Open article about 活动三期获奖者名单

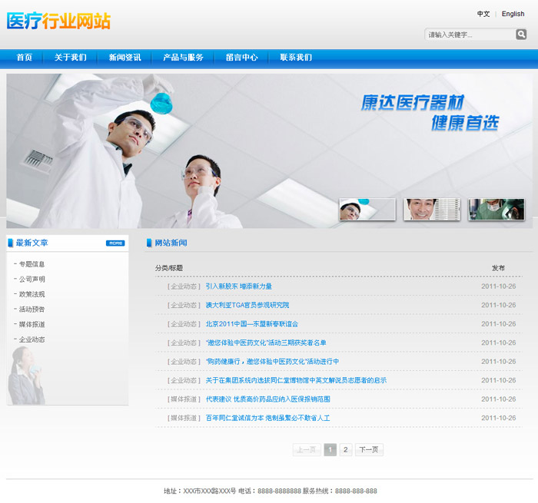tap(266, 343)
